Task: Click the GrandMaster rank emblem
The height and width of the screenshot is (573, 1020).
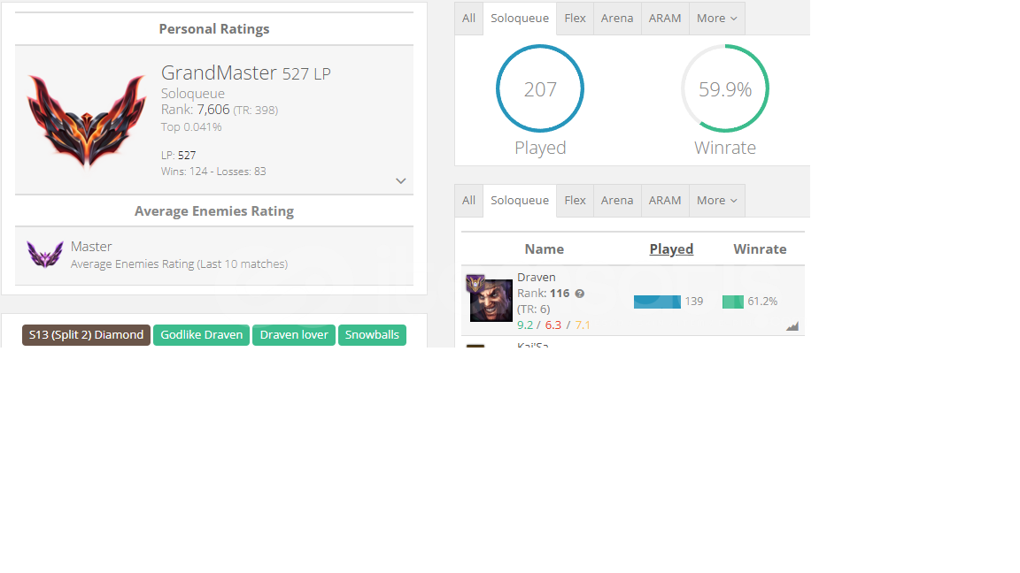Action: click(x=87, y=120)
